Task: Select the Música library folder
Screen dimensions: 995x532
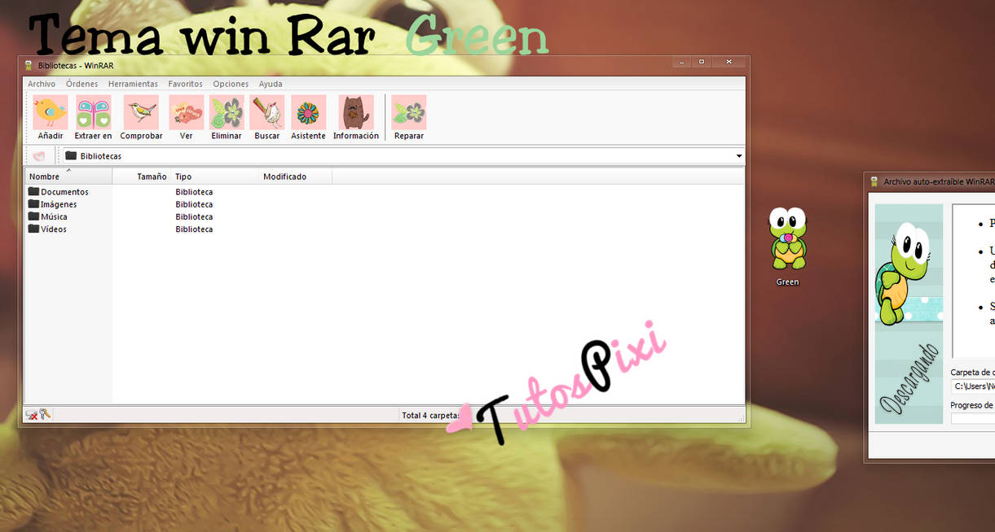Action: click(52, 216)
